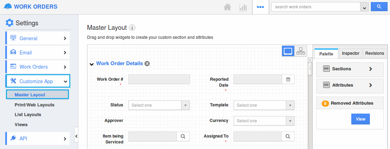Switch to the Inspector tab

350,53
